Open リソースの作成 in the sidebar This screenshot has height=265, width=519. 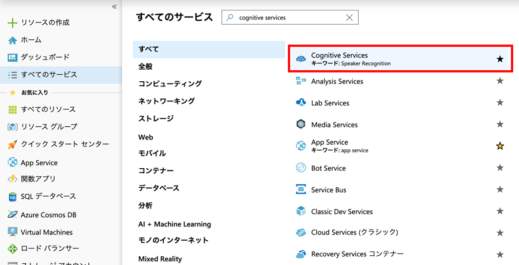tap(45, 23)
